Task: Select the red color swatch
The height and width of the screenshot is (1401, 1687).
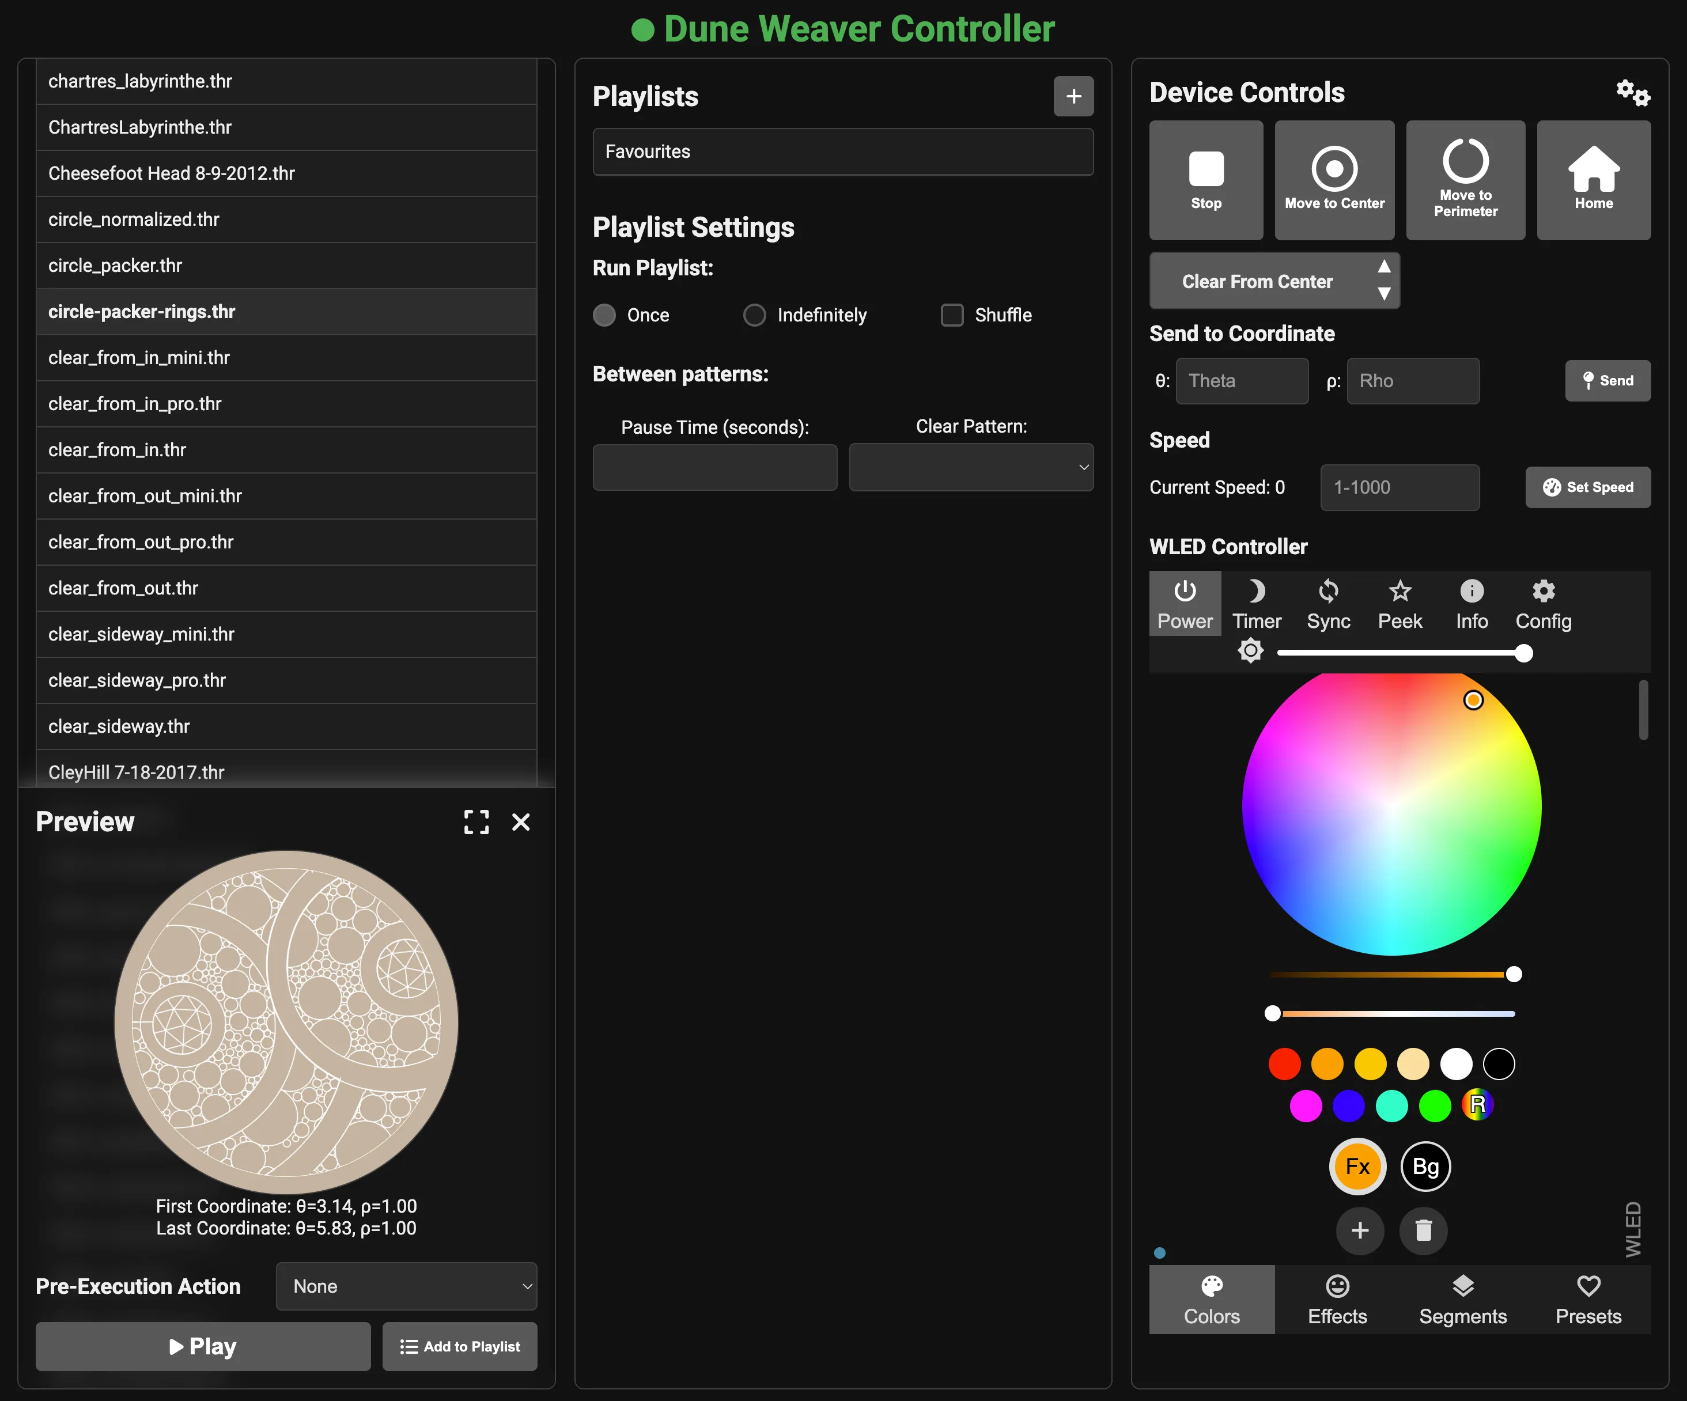Action: (x=1284, y=1063)
